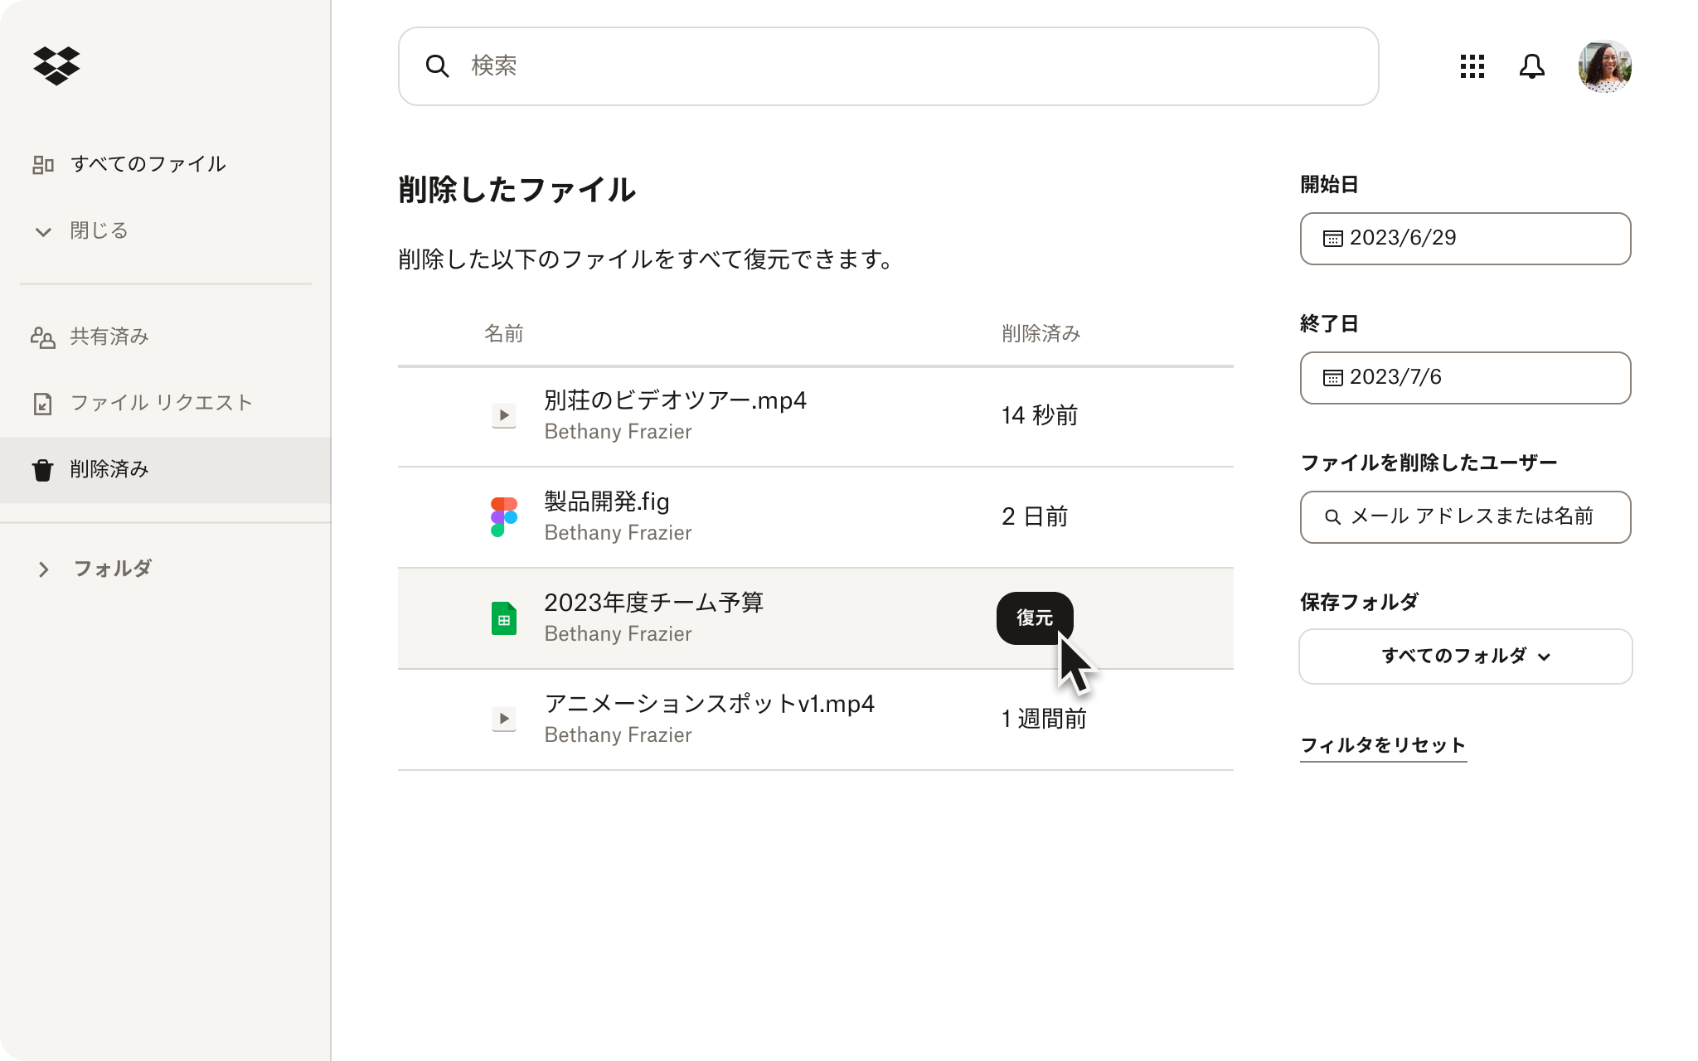Select file 別荘のビデオツアー.mp4
This screenshot has width=1698, height=1061.
(x=675, y=400)
